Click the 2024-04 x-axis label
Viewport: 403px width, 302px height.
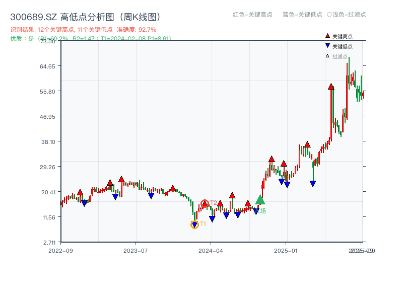click(x=211, y=251)
